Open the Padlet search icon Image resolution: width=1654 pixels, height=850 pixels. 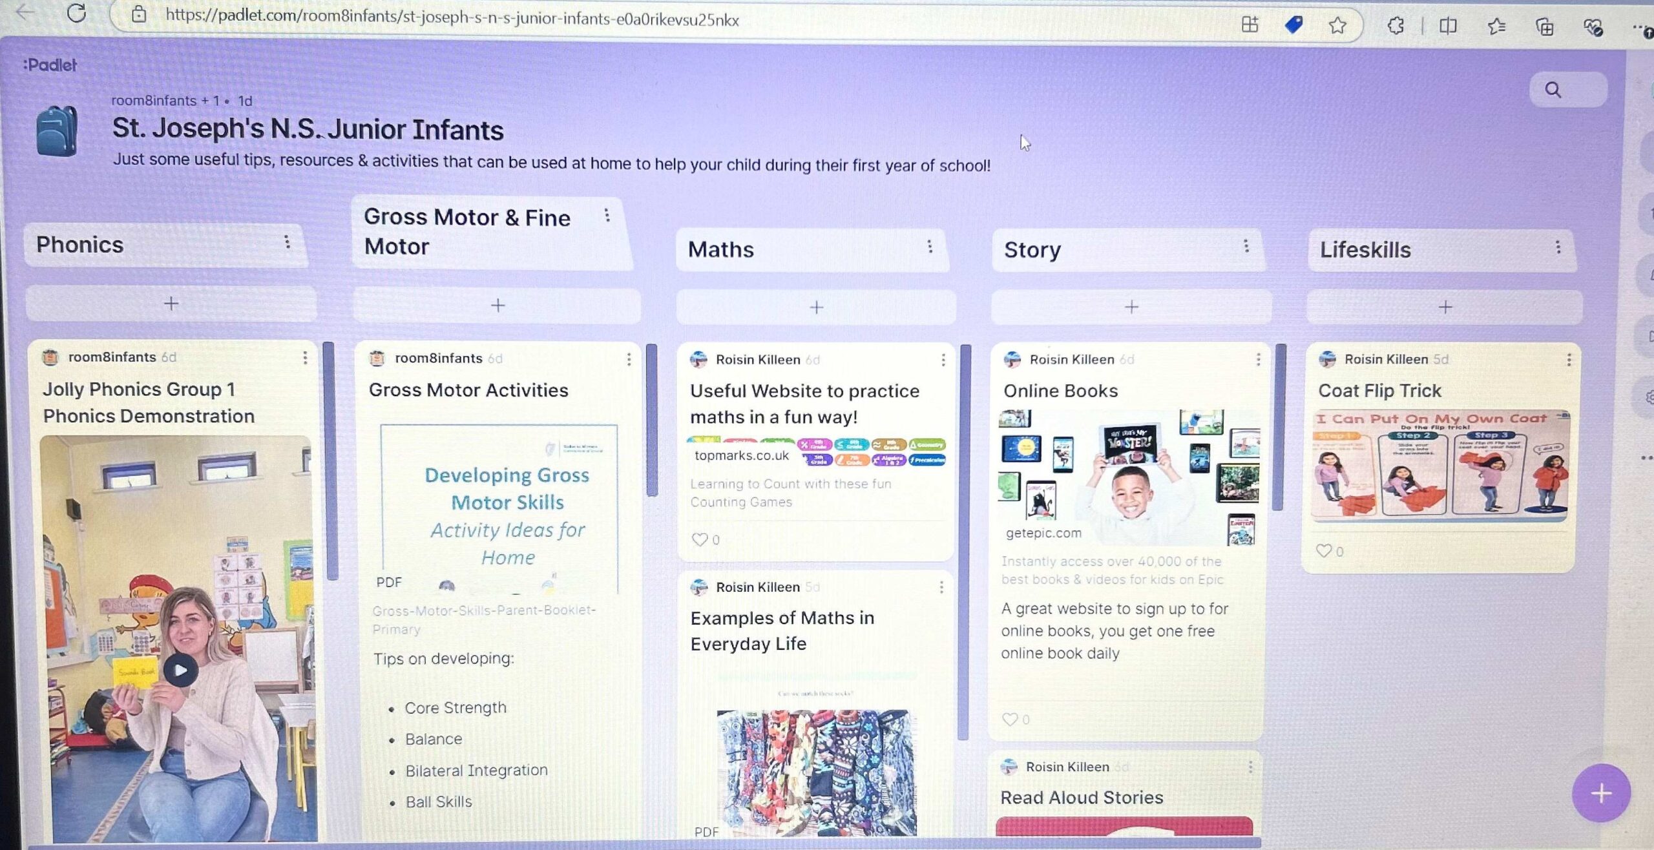pyautogui.click(x=1553, y=90)
